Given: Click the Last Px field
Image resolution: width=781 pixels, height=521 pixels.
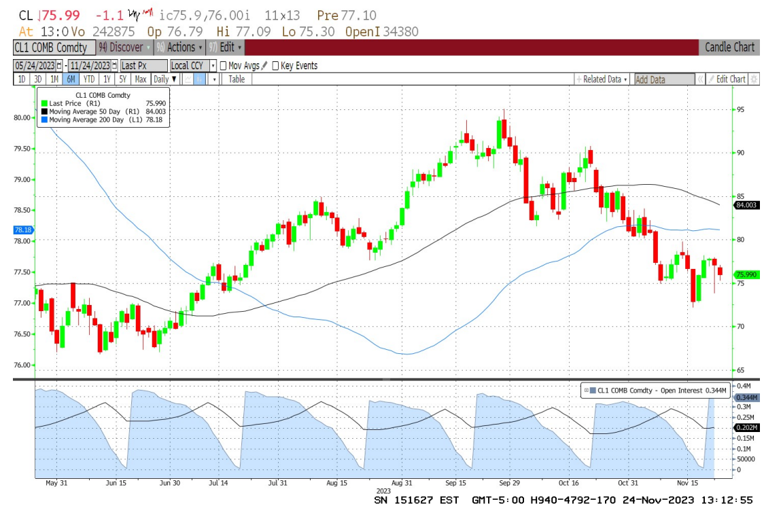Looking at the screenshot, I should coord(144,66).
